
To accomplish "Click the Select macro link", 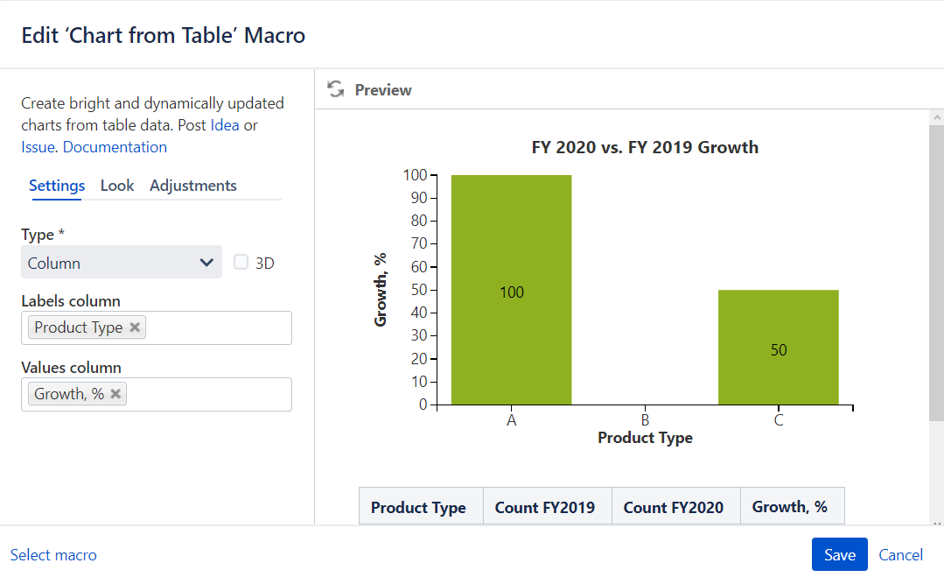I will [53, 554].
